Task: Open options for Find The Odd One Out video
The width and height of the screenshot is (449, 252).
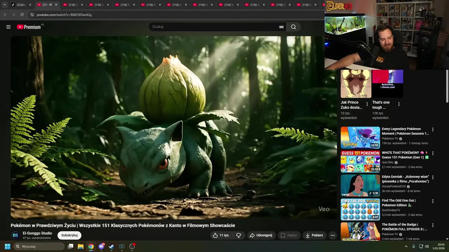Action: tap(433, 201)
